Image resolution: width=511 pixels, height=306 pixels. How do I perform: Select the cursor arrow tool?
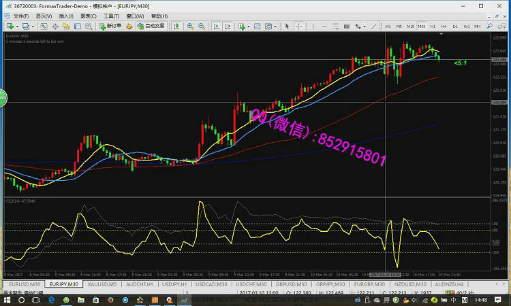point(287,26)
